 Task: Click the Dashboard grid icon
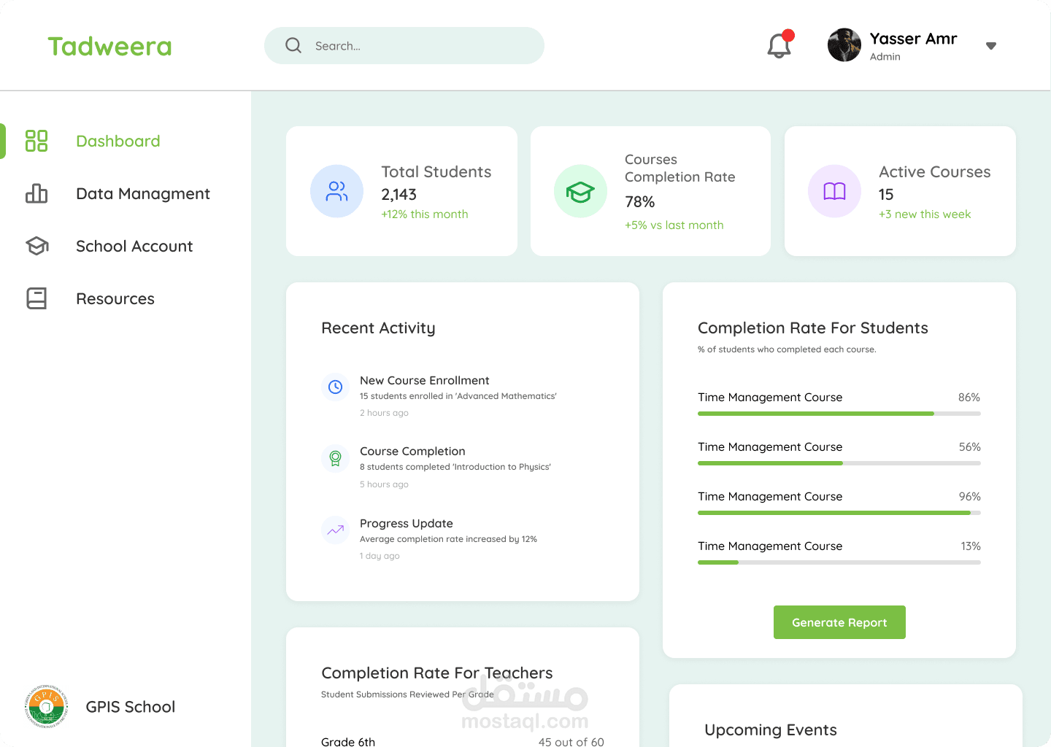click(36, 141)
